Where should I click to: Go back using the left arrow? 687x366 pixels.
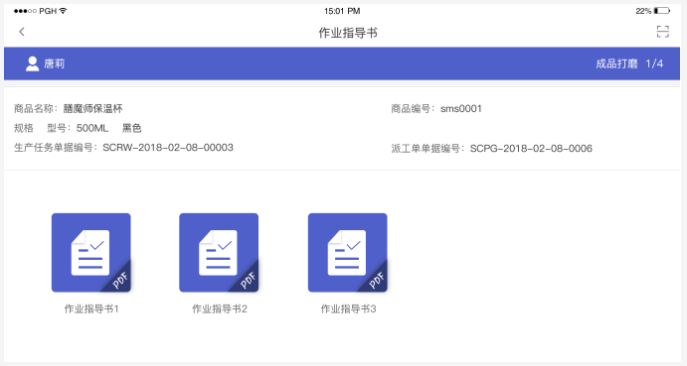(x=22, y=32)
